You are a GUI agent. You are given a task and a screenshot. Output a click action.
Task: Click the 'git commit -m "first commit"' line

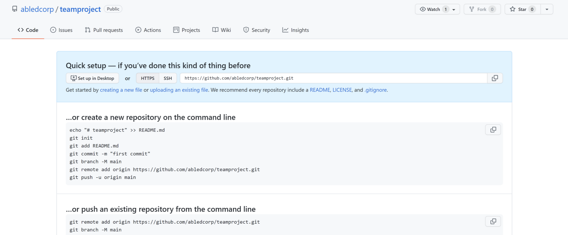(x=110, y=154)
